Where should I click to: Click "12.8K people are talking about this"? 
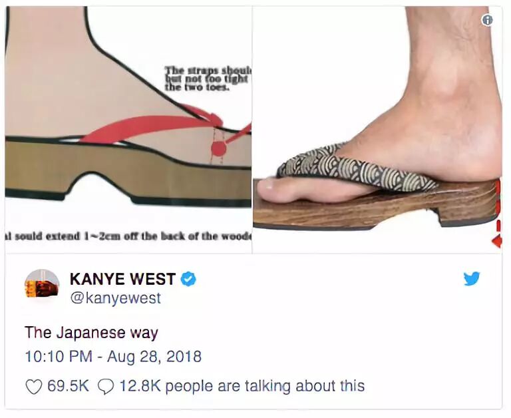pos(242,386)
